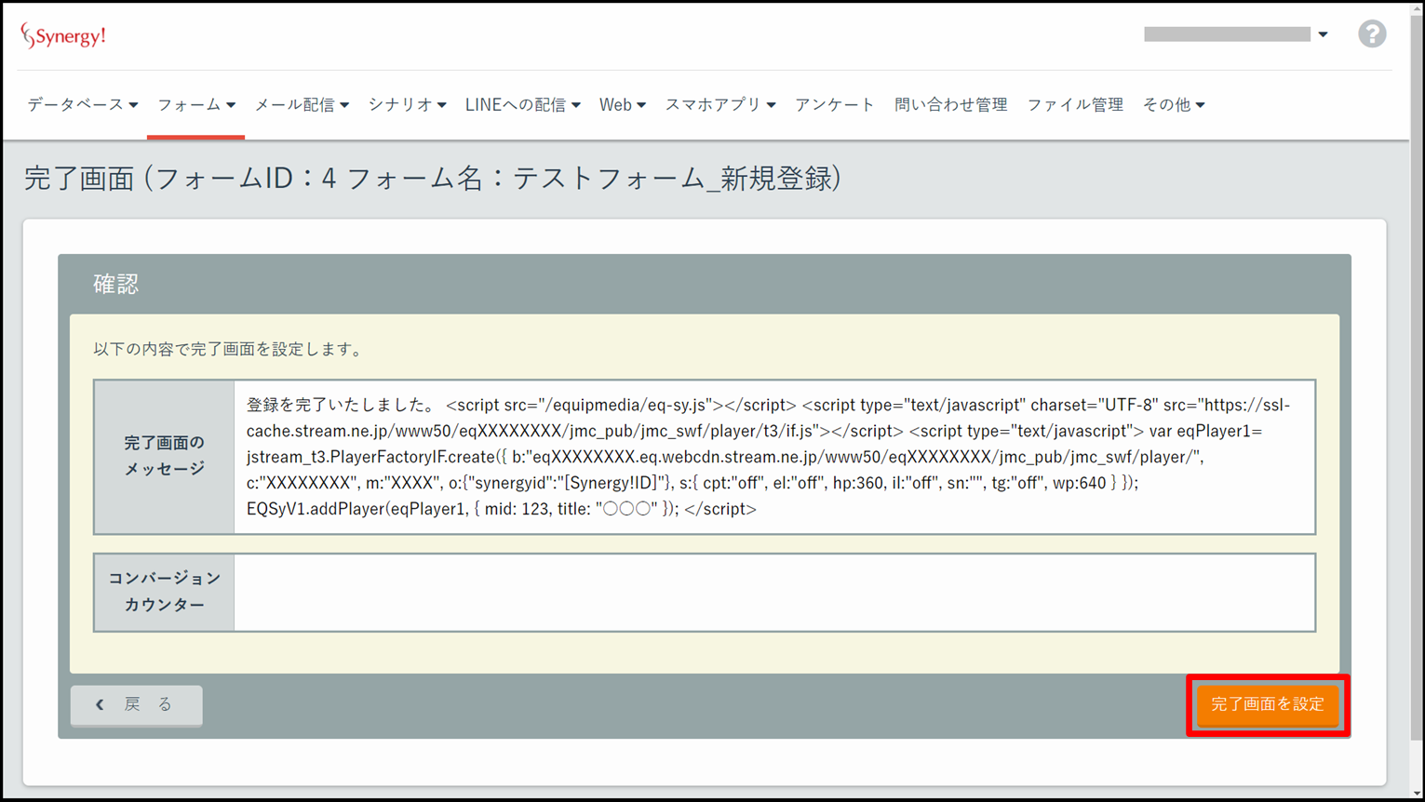1425x802 pixels.
Task: Open the Web dropdown menu
Action: pyautogui.click(x=622, y=105)
